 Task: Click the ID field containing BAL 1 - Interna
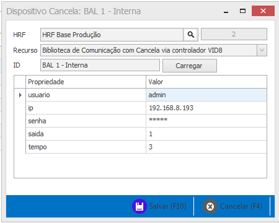tap(100, 65)
